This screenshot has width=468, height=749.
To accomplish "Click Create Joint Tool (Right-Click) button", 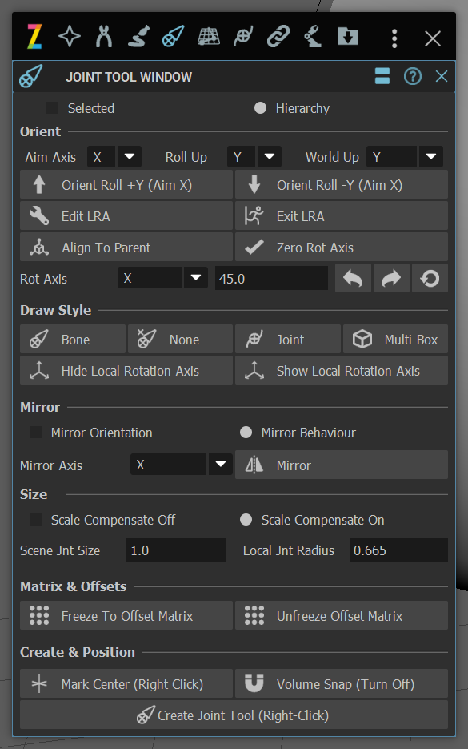I will [234, 715].
